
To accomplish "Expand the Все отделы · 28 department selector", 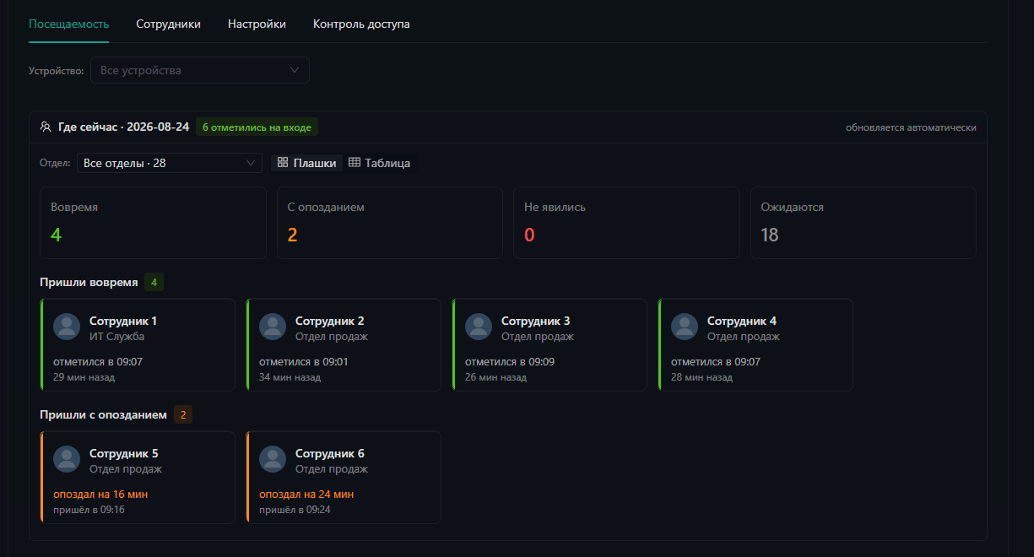I will 170,163.
